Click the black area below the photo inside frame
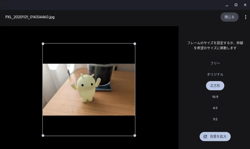 point(89,125)
